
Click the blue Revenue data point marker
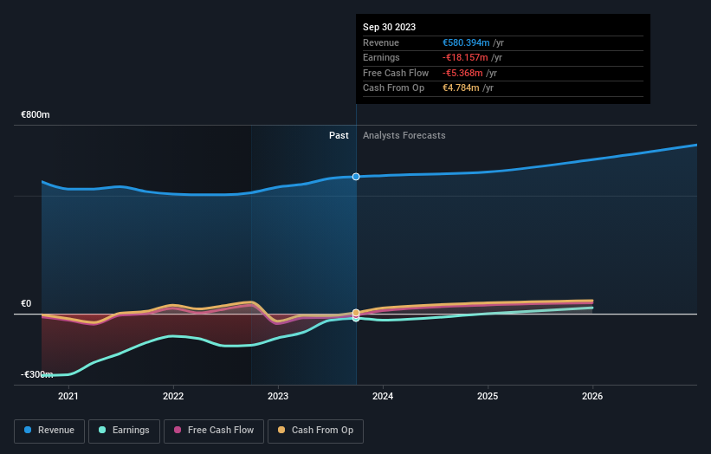(356, 177)
